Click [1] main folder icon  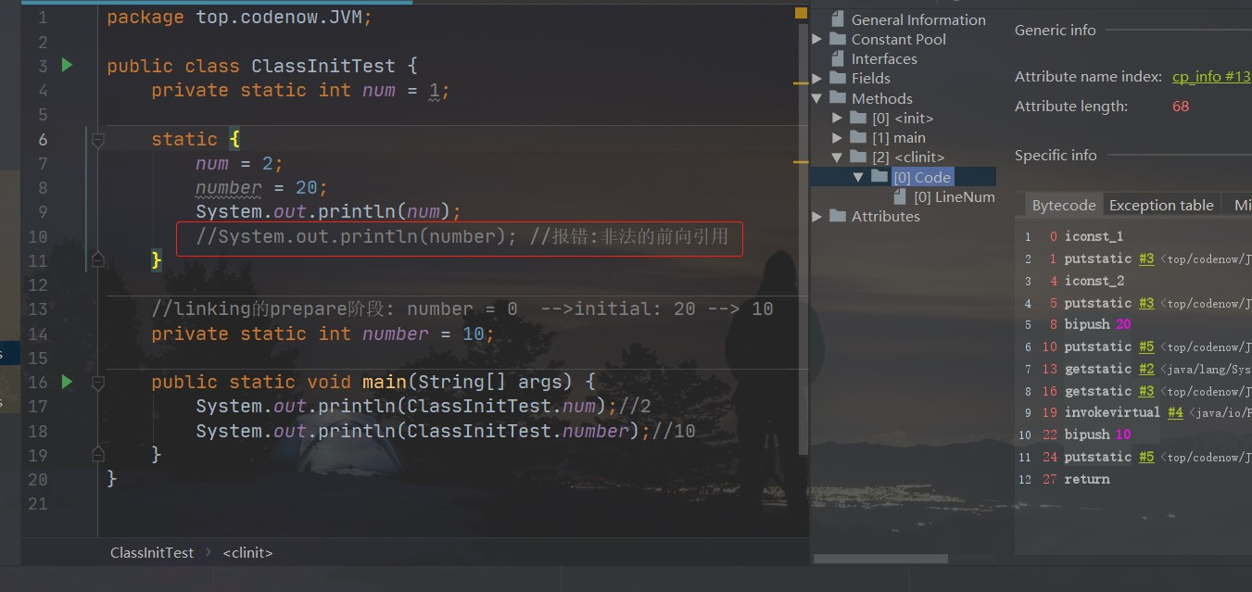pyautogui.click(x=858, y=137)
